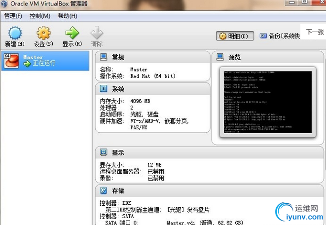Select the Master VM red hat icon

click(12, 61)
